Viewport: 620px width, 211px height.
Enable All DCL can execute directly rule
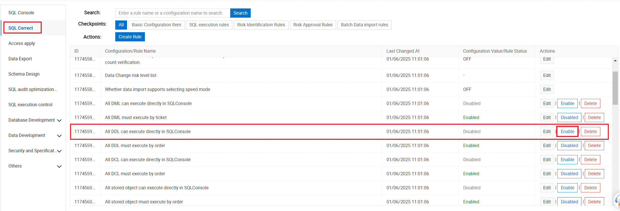click(x=567, y=160)
